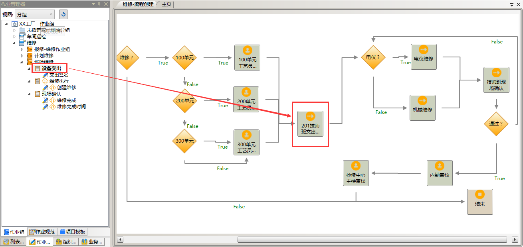The width and height of the screenshot is (523, 247).
Task: Select the 100单元工艺员 user node
Action: [247, 57]
